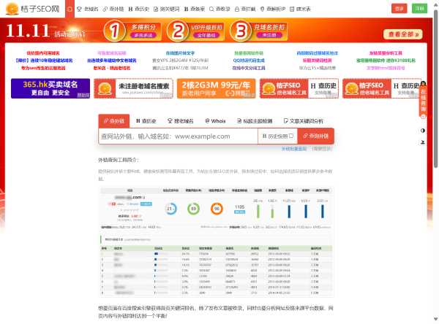Viewport: 439px width, 324px height.
Task: Focus the www.example.com domain input field
Action: [x=178, y=136]
